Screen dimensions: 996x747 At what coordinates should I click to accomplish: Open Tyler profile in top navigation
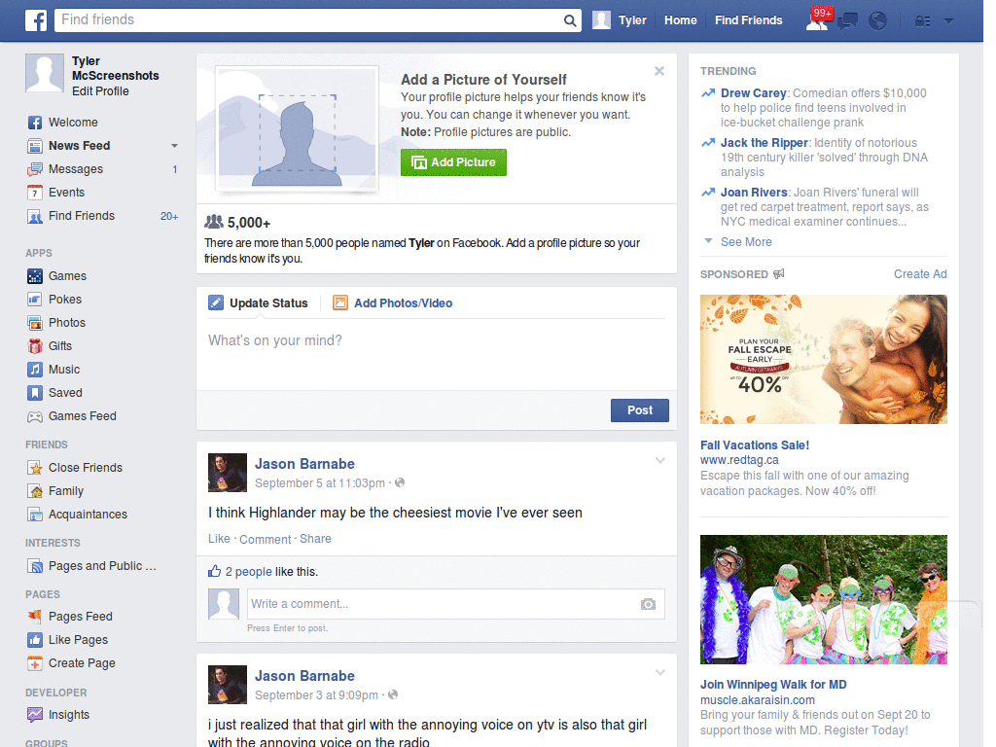coord(620,20)
